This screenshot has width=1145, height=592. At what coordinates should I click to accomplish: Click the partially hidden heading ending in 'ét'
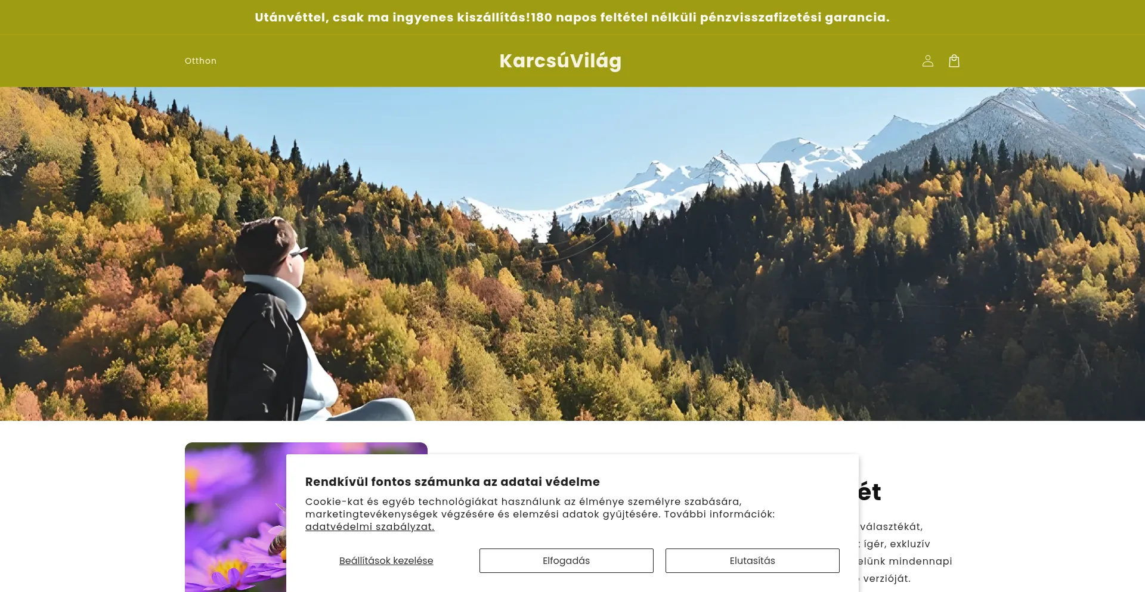[870, 492]
